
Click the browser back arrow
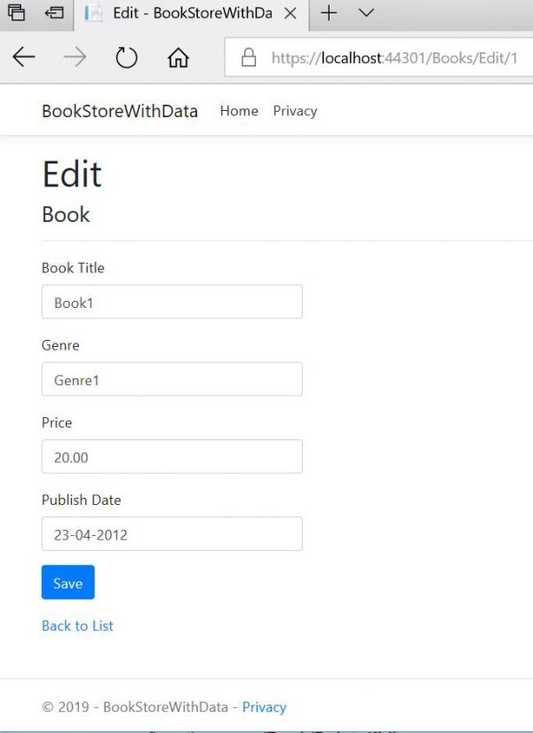[x=24, y=58]
